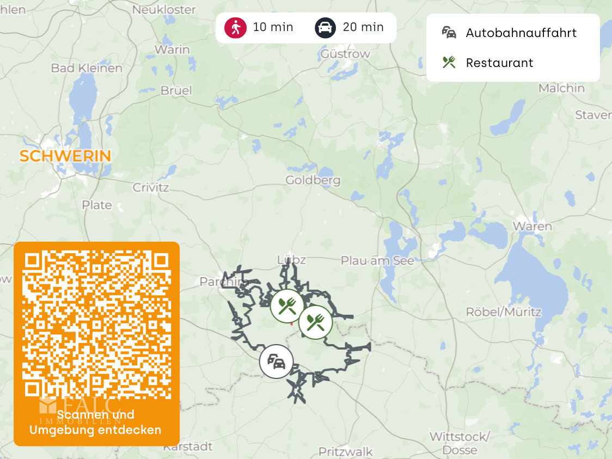612x459 pixels.
Task: Toggle the 10 min walking isochrone
Action: (x=259, y=27)
